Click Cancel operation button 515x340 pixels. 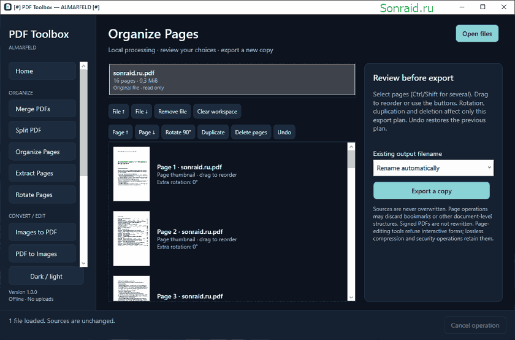(x=475, y=325)
